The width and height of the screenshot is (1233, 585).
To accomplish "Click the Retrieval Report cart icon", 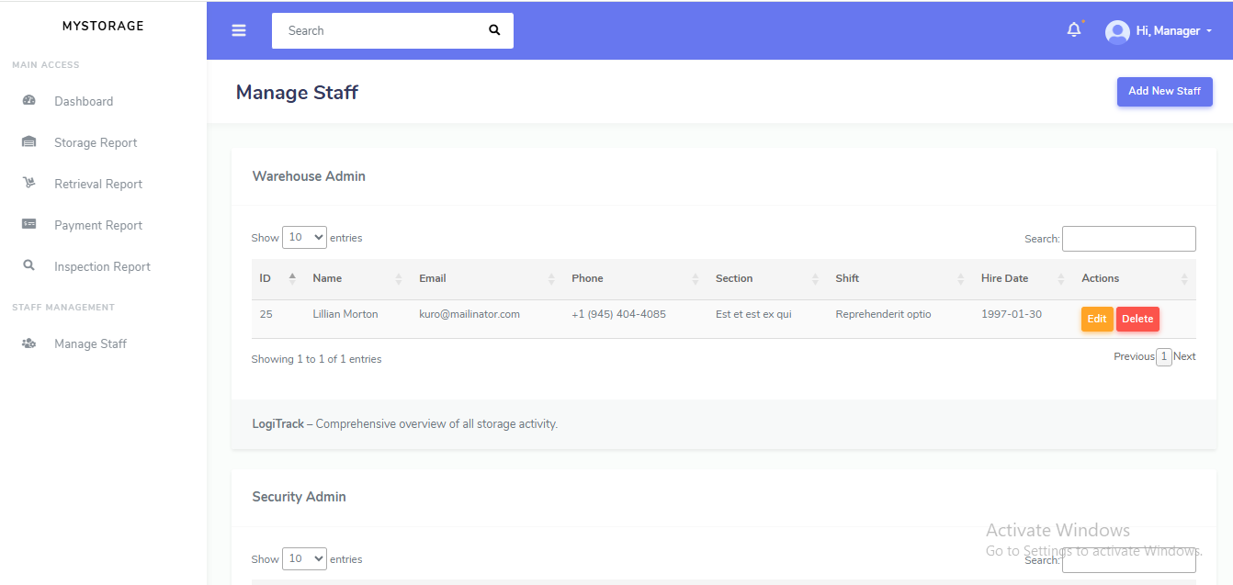I will pos(28,184).
